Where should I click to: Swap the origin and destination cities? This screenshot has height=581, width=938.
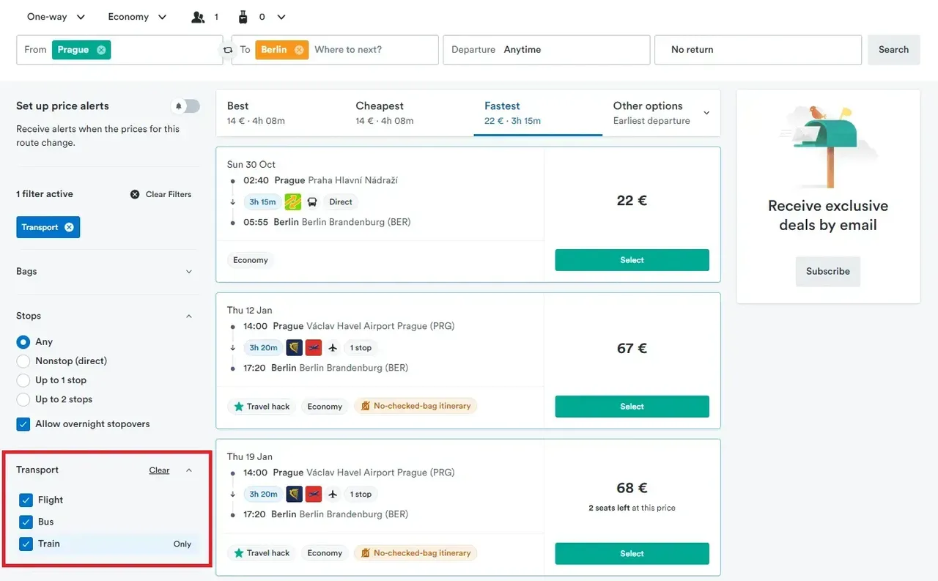(x=227, y=50)
